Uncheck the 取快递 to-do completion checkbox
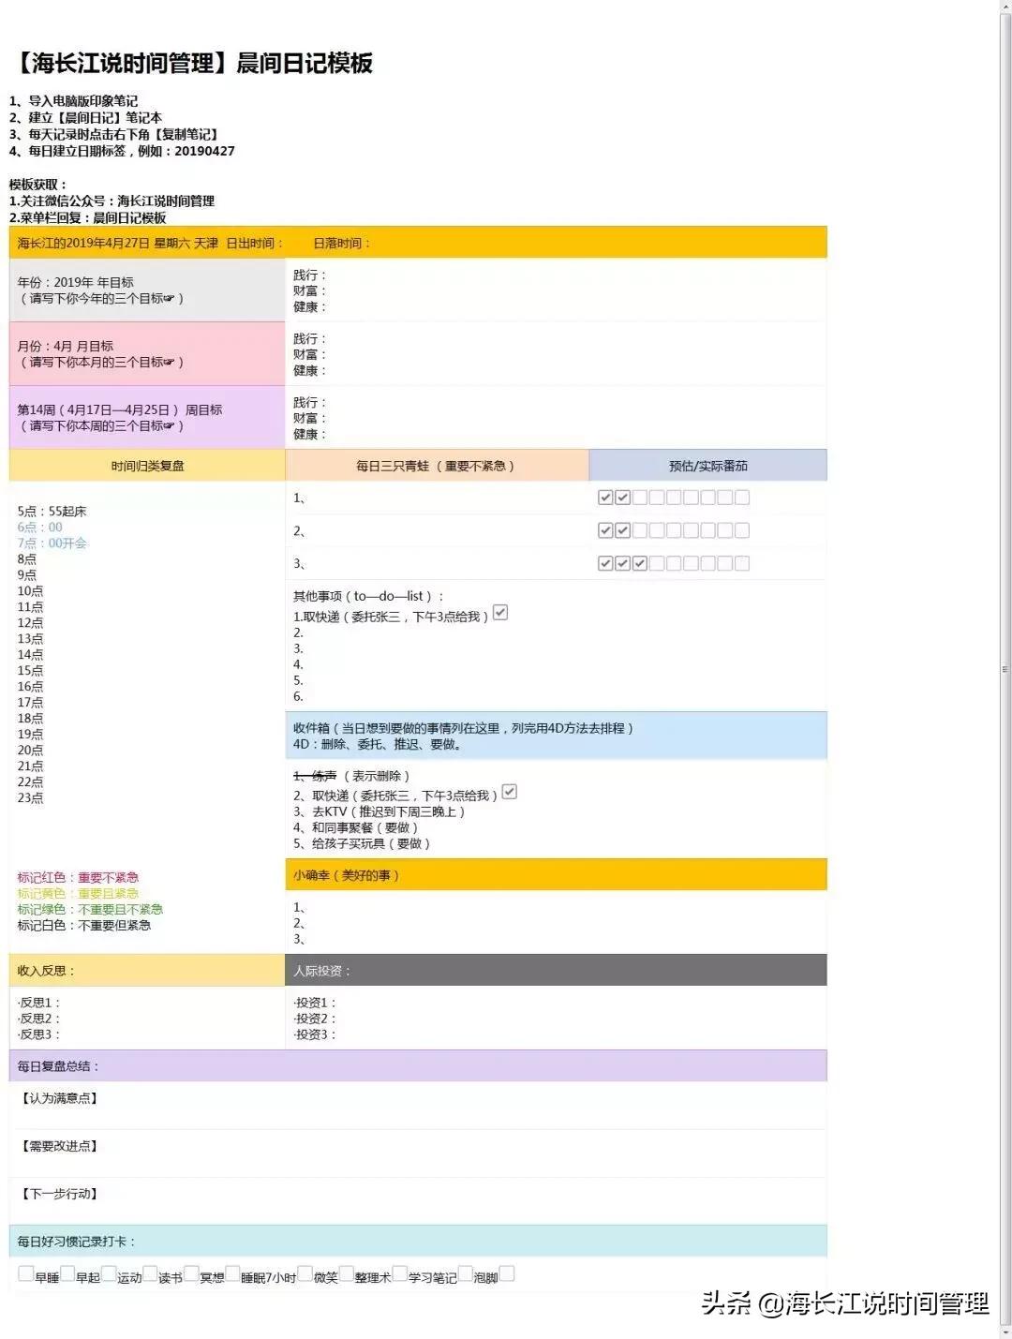The image size is (1012, 1339). [502, 613]
